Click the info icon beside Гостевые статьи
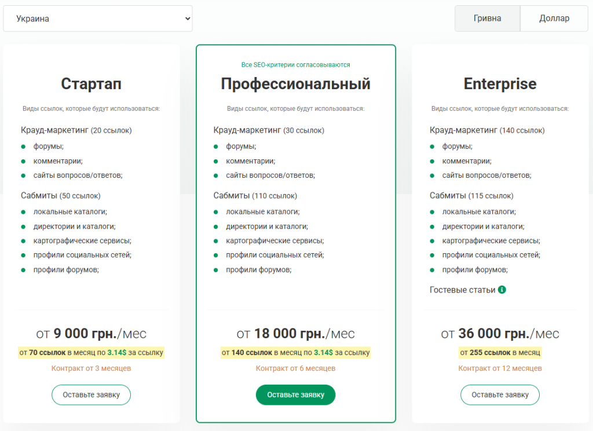Image resolution: width=593 pixels, height=431 pixels. pos(502,290)
